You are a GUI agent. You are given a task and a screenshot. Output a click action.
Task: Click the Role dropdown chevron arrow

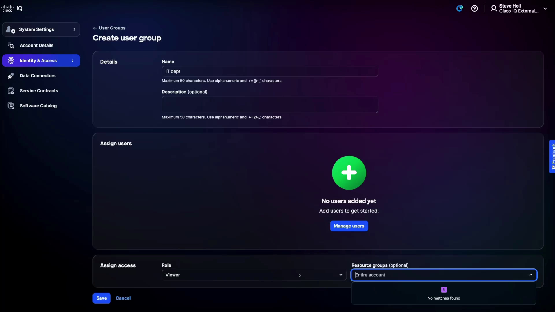[341, 275]
